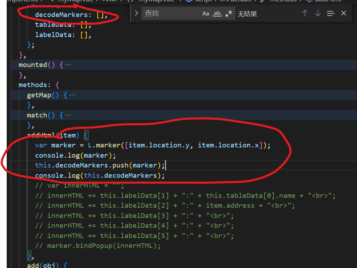Click the commented labelData[1] line
The image size is (357, 268).
point(185,195)
